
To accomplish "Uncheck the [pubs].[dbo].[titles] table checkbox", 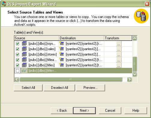I will [x=17, y=65].
